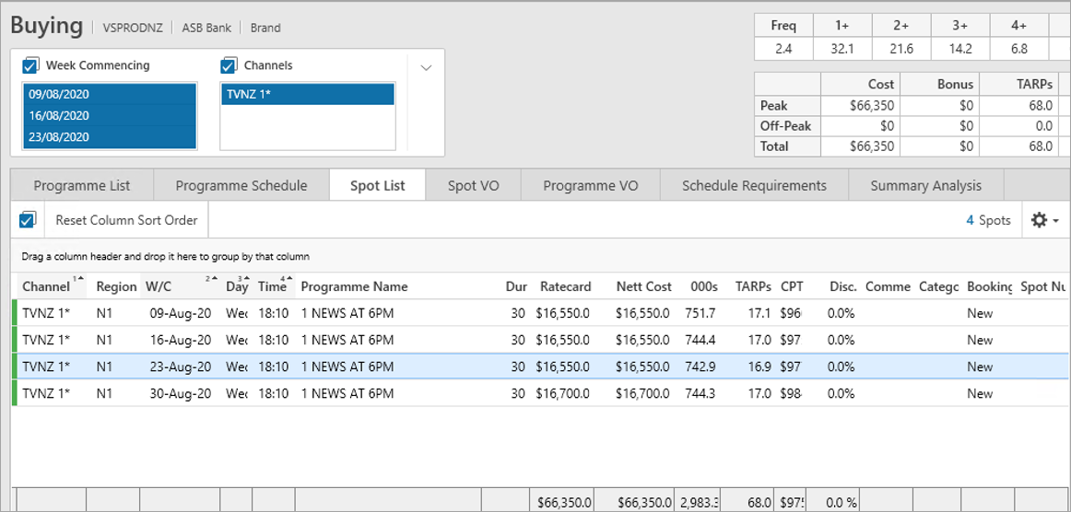Screen dimensions: 1071x512
Task: Click the Peak Cost $66,350 cell
Action: tap(859, 106)
